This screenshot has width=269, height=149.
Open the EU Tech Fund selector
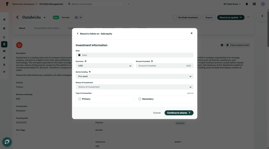click(232, 4)
